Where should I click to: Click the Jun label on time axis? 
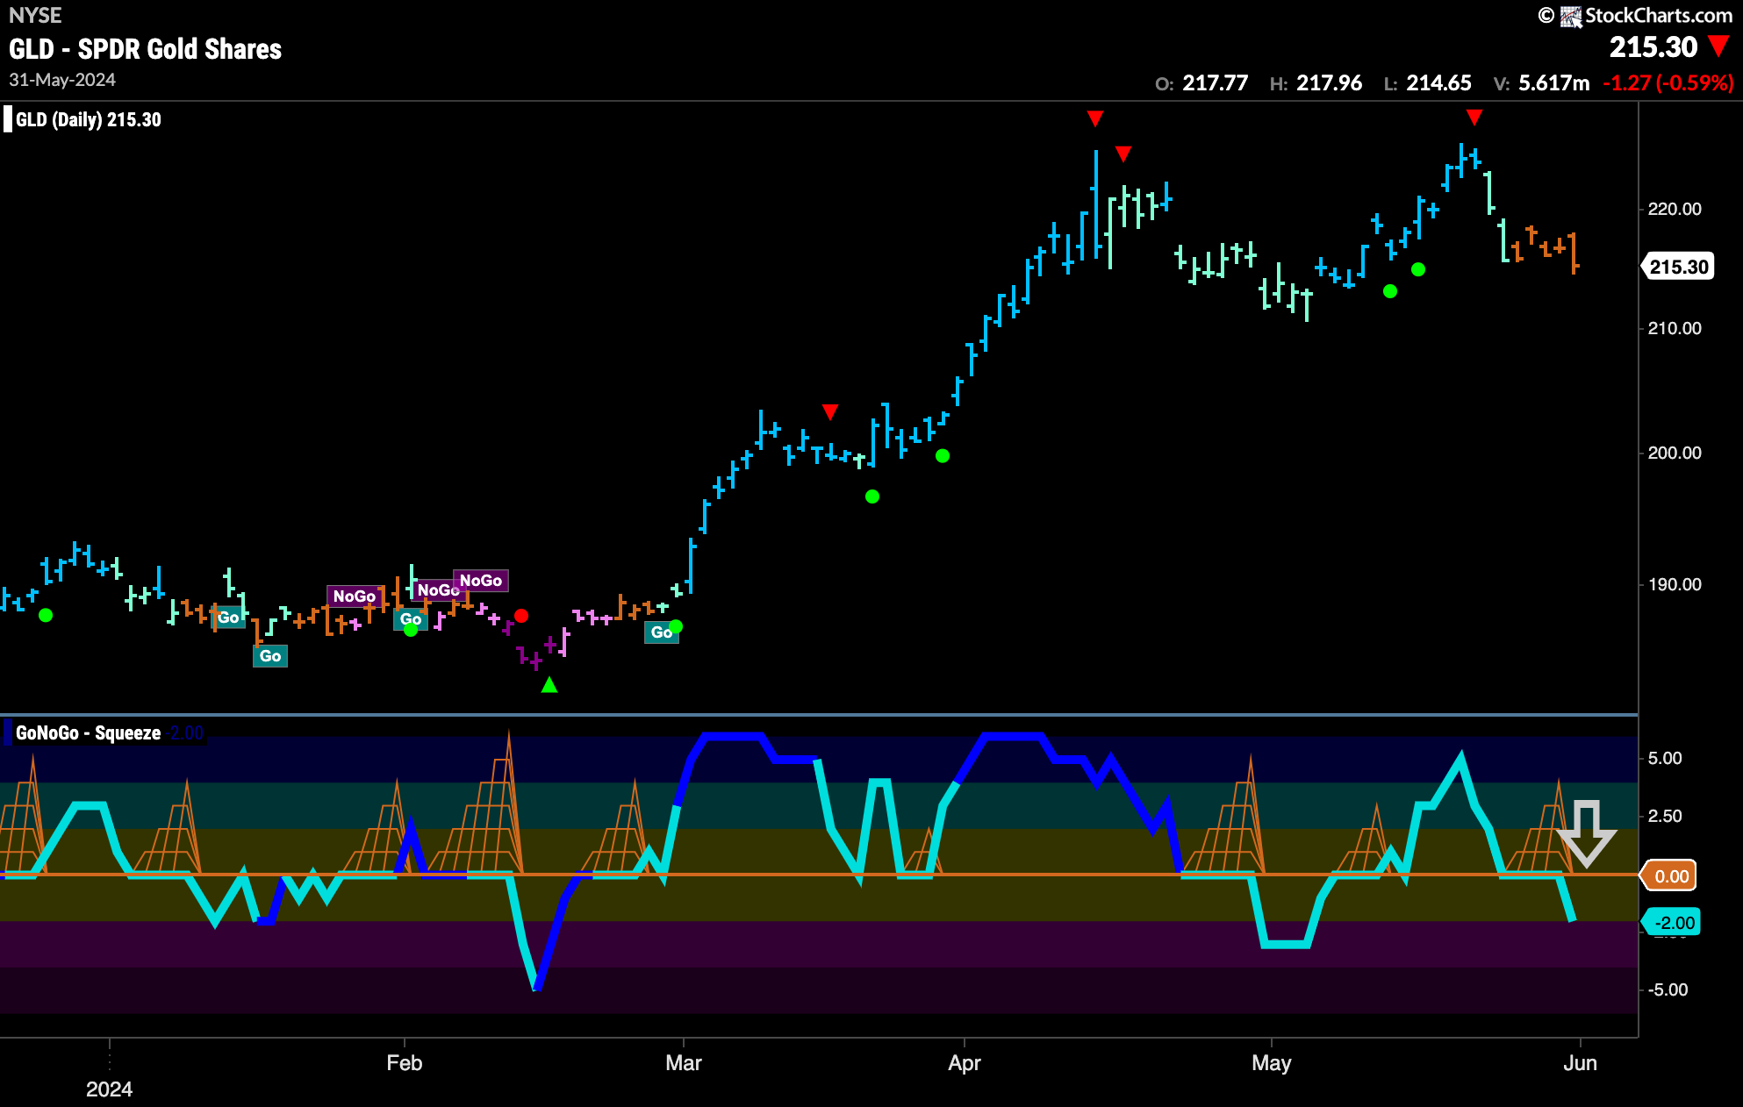[x=1581, y=1063]
